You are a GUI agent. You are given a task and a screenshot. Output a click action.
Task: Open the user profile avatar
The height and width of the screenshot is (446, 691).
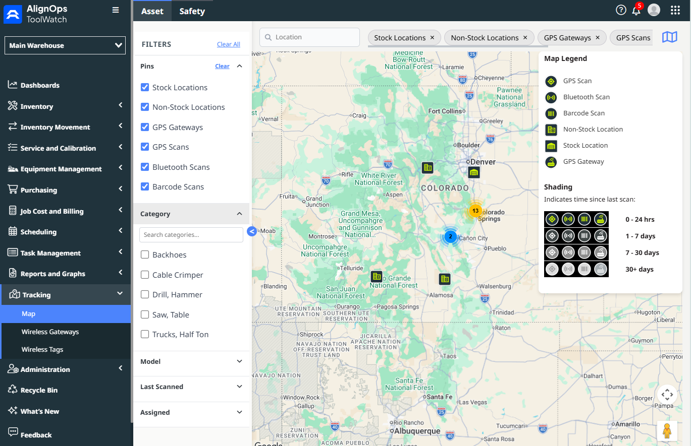pos(654,10)
